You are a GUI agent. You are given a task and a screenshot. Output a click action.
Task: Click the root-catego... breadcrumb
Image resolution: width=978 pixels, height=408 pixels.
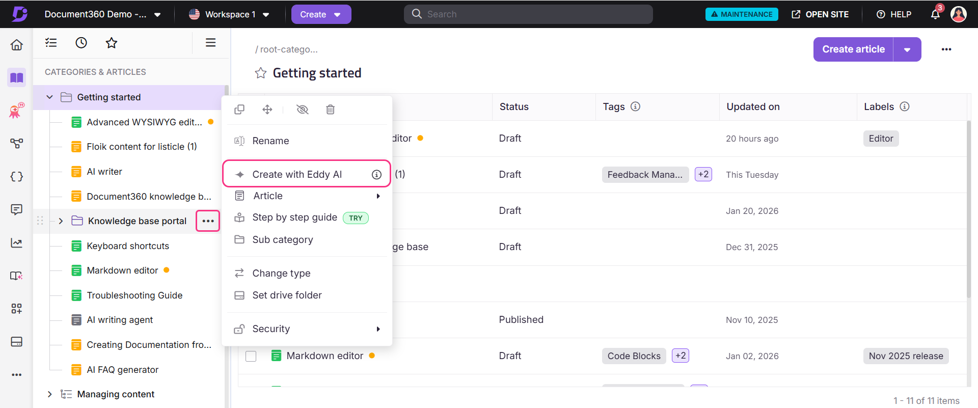(289, 49)
